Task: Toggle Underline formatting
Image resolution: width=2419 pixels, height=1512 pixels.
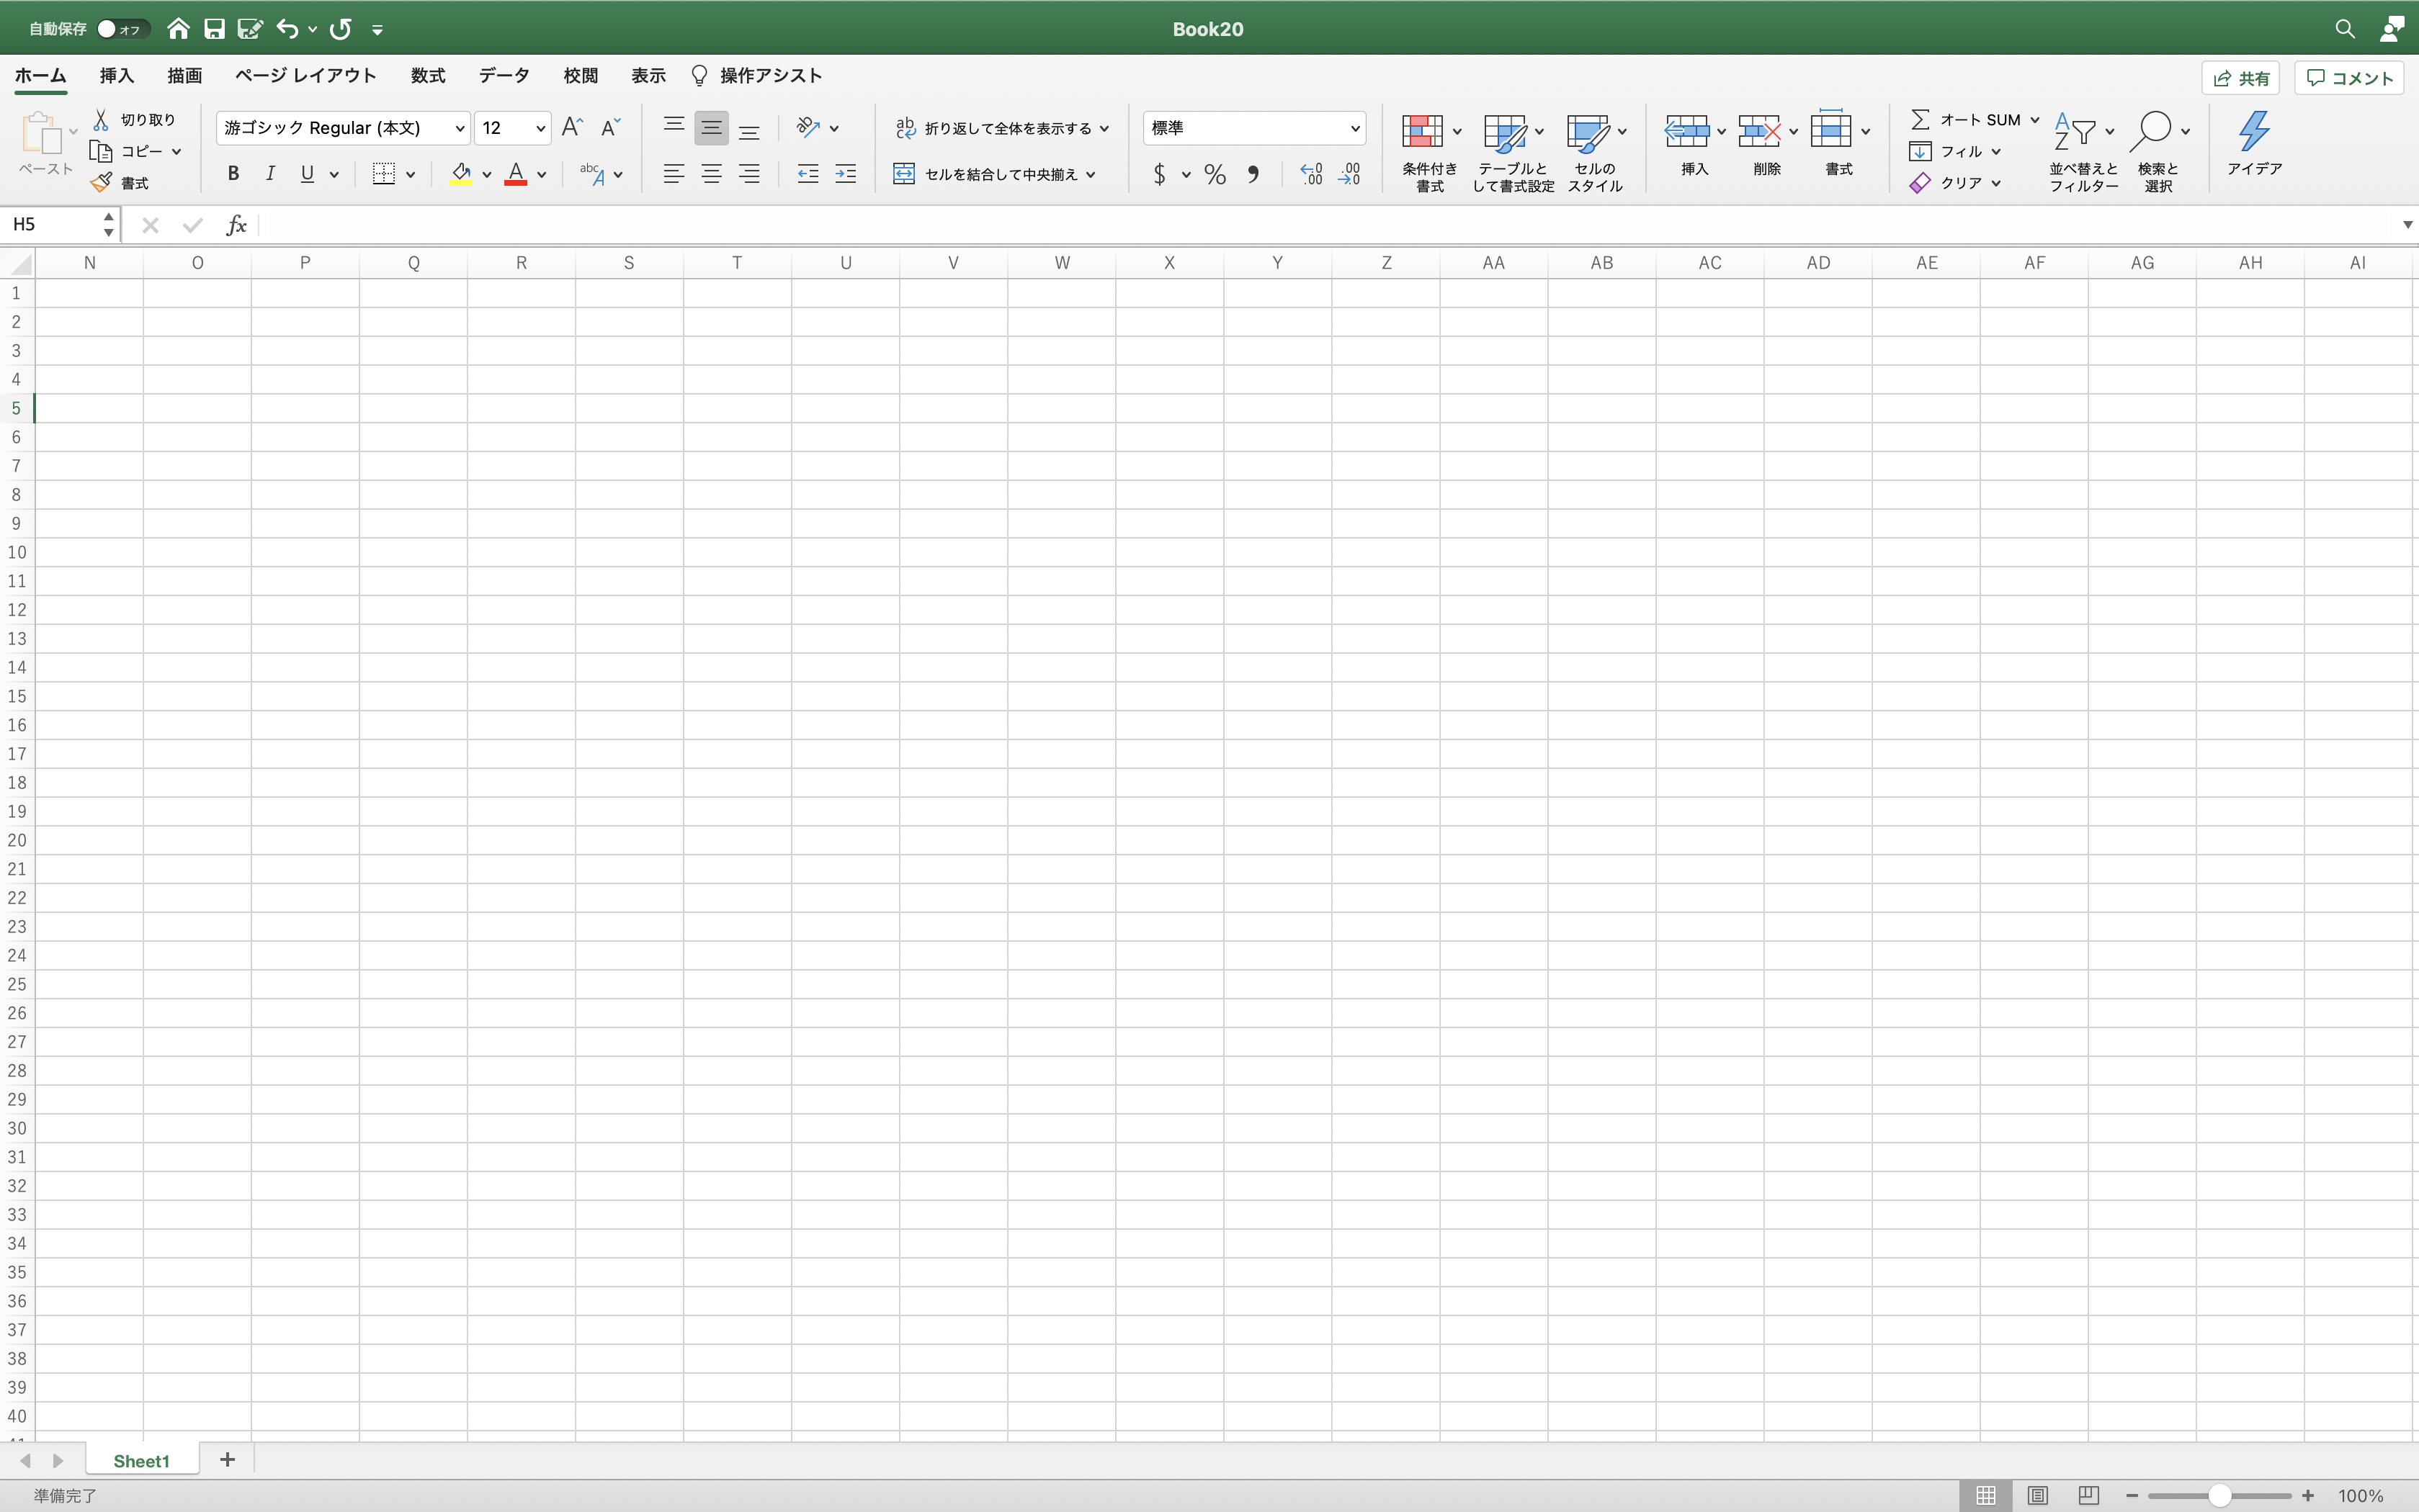Action: click(307, 174)
